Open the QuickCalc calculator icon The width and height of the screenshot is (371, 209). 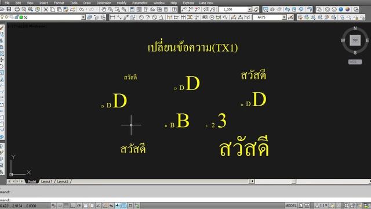coord(166,9)
